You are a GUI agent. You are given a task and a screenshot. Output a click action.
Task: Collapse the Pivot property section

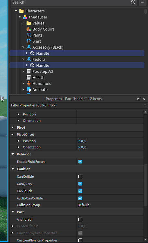pos(13,128)
